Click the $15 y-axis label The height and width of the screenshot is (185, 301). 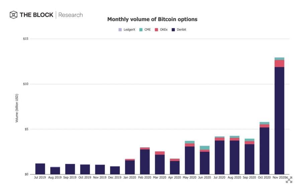pyautogui.click(x=25, y=39)
